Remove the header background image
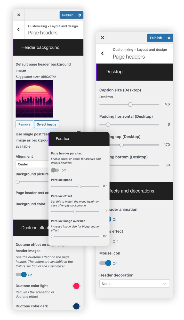The image size is (184, 320). click(x=24, y=124)
